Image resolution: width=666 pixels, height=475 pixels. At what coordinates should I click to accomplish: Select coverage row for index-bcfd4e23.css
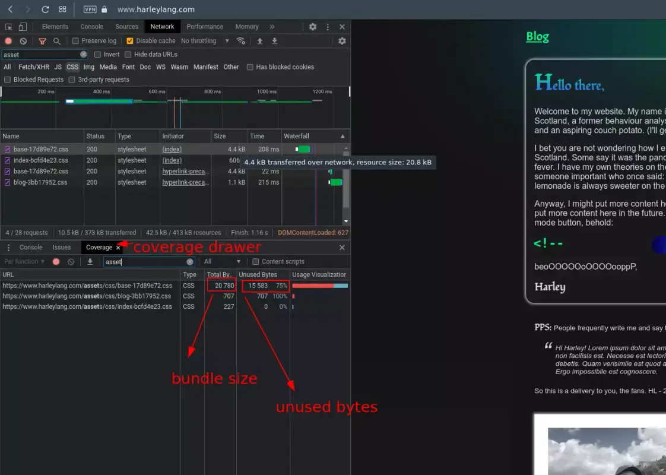pyautogui.click(x=175, y=306)
